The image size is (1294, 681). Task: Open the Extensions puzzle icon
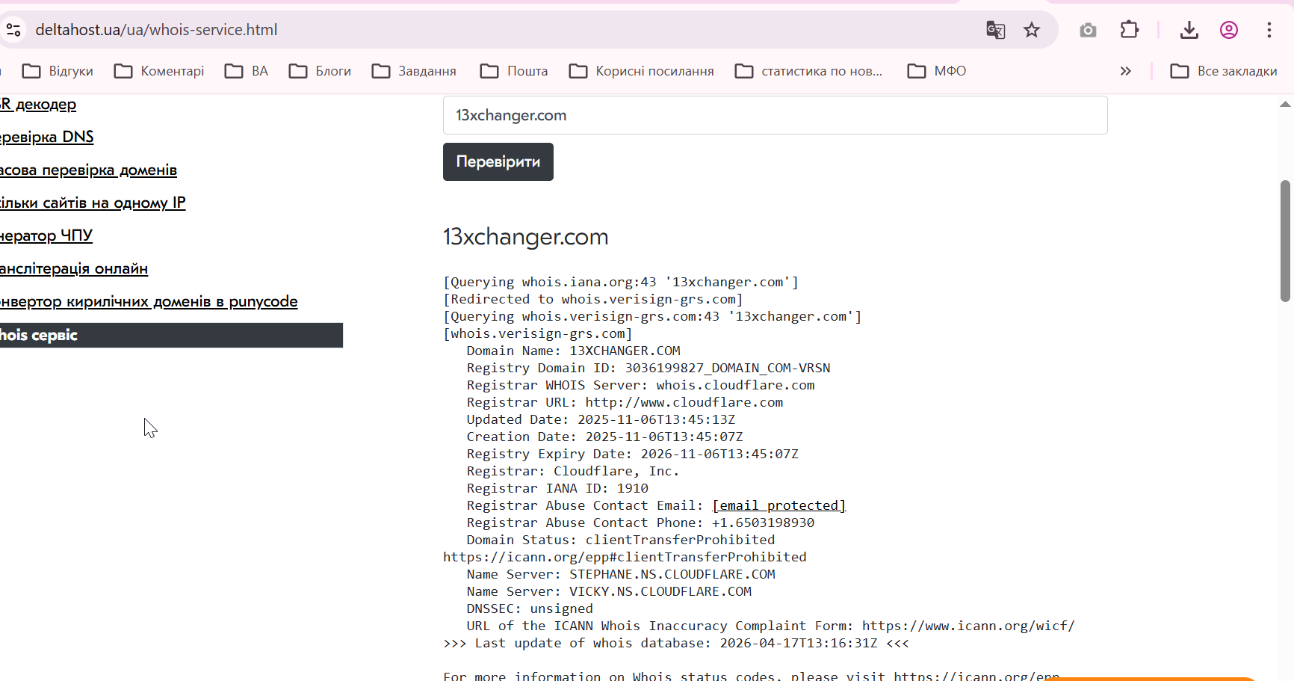pyautogui.click(x=1130, y=30)
